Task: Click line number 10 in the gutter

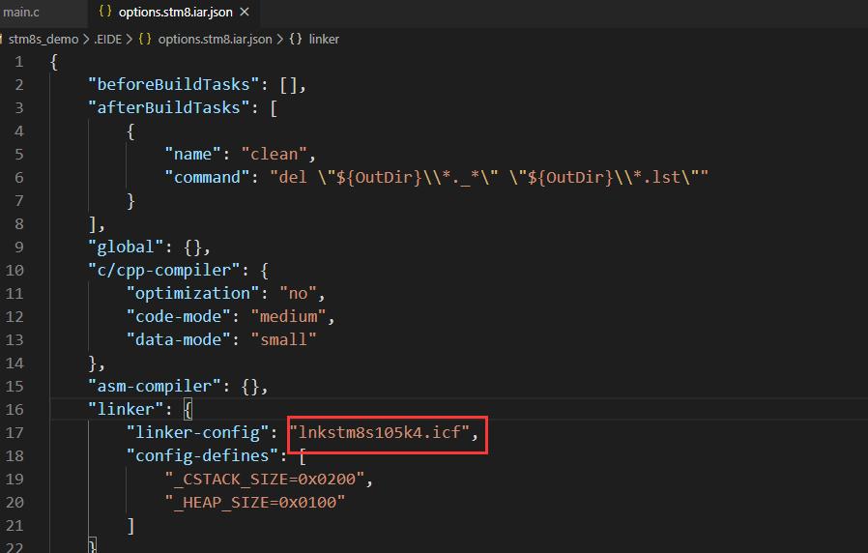Action: (x=14, y=270)
